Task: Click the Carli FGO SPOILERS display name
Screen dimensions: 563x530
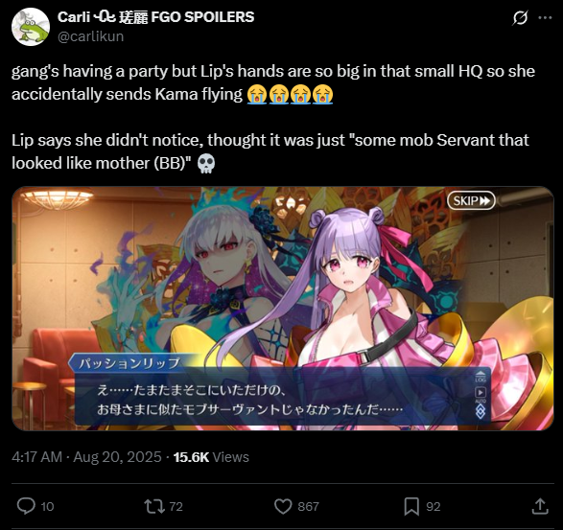Action: click(155, 17)
